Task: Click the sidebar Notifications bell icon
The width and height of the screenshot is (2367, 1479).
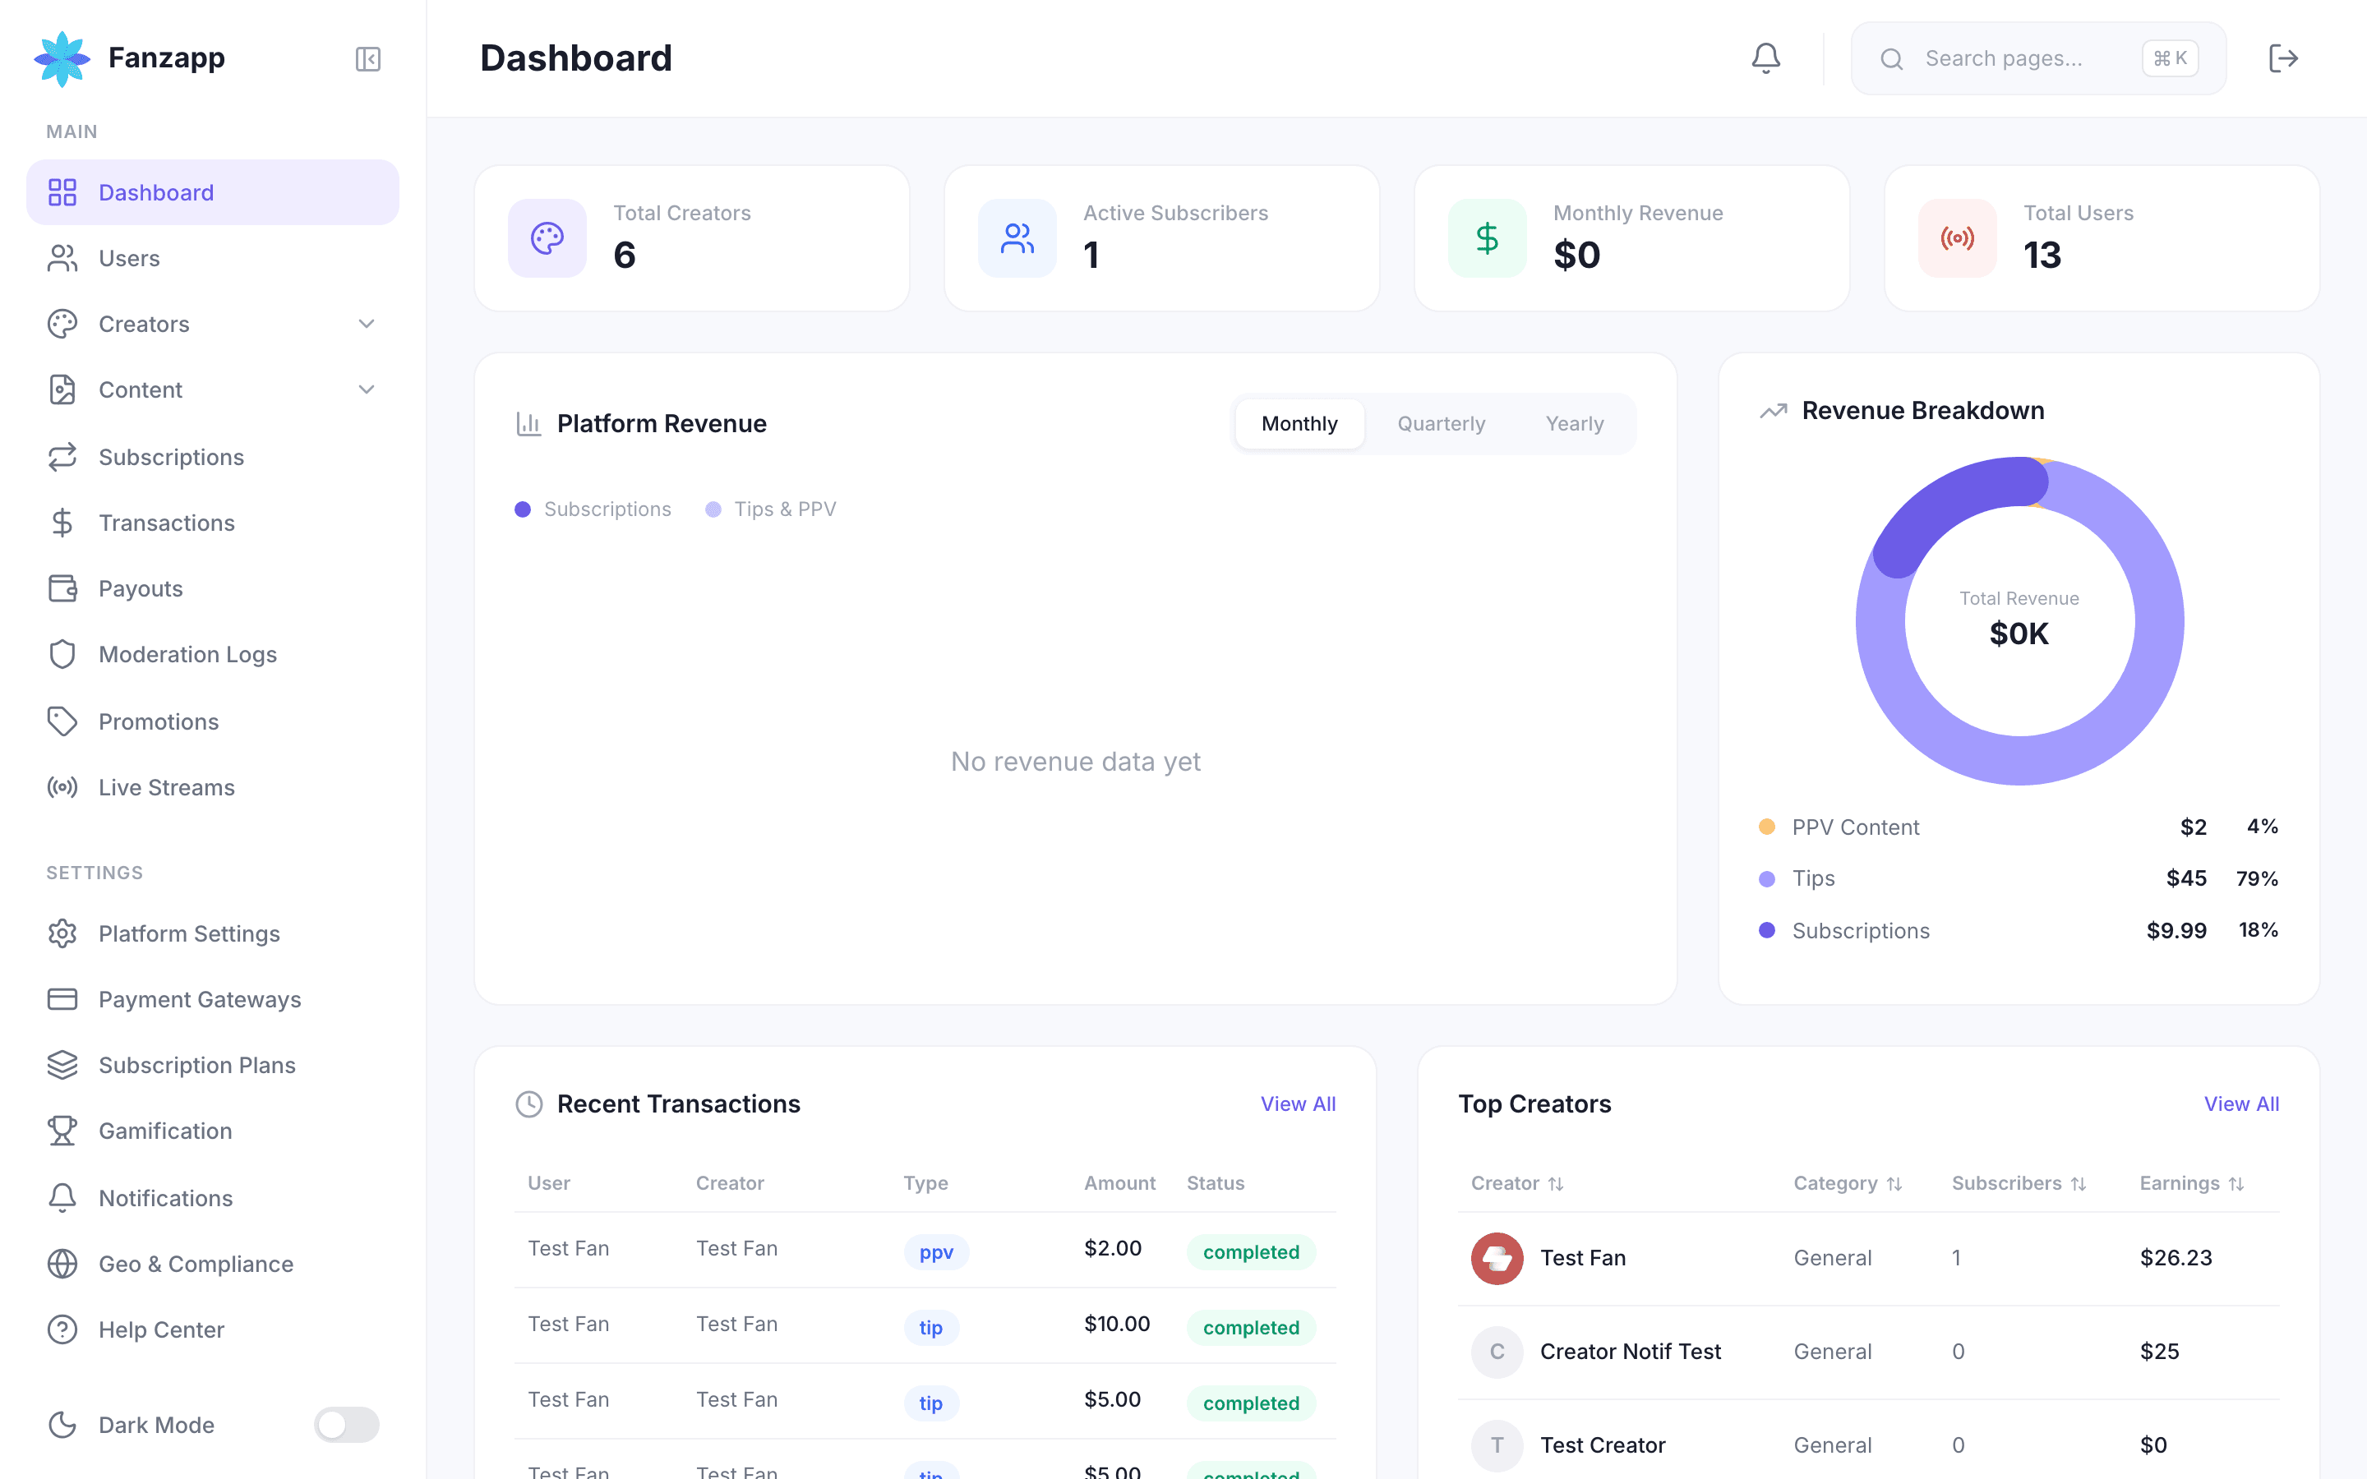Action: 62,1198
